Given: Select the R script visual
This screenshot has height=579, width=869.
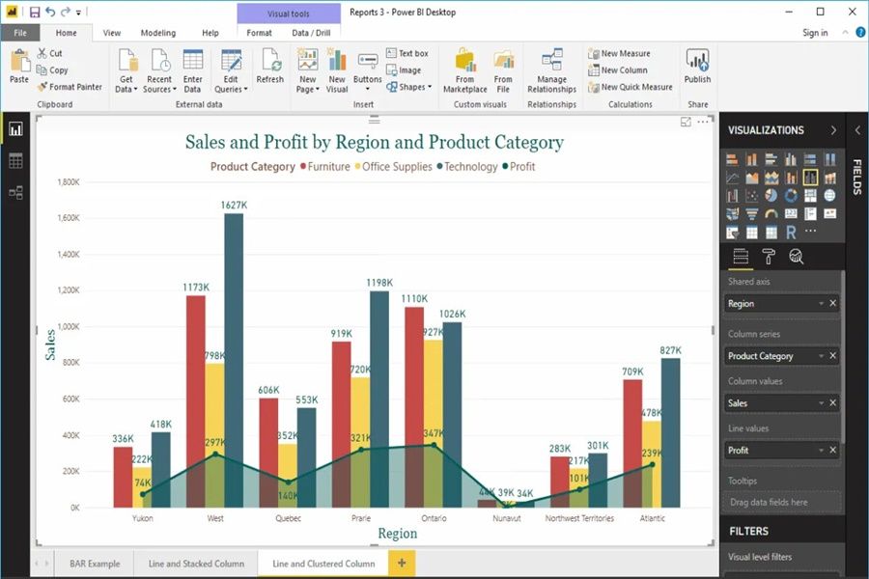Looking at the screenshot, I should click(x=791, y=233).
